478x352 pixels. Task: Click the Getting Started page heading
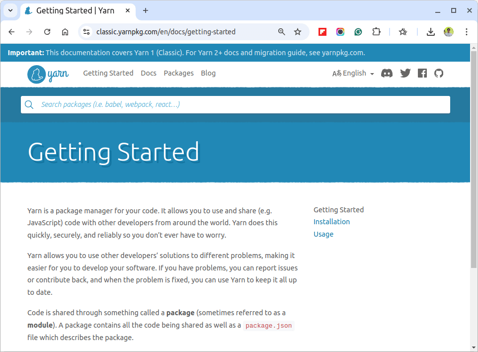(113, 152)
